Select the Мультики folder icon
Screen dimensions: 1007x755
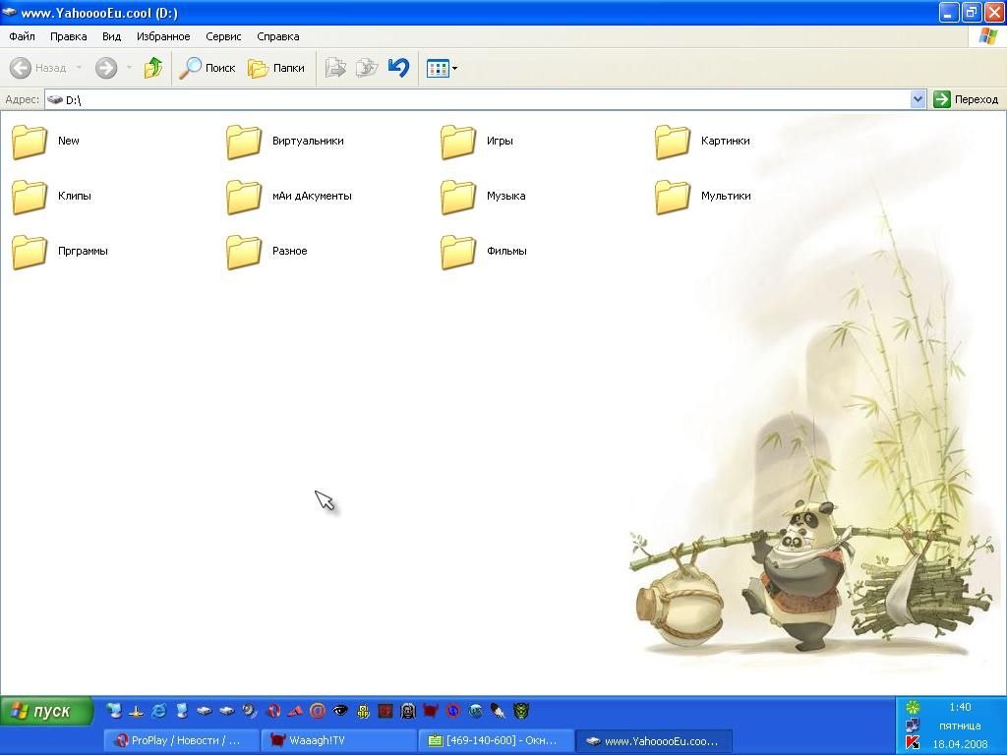pos(673,197)
